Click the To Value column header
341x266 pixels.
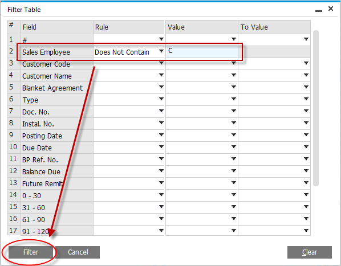(x=274, y=27)
